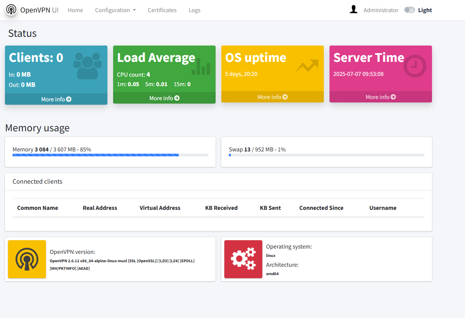Screen dimensions: 465x318
Task: Open the Logs page
Action: pyautogui.click(x=194, y=10)
